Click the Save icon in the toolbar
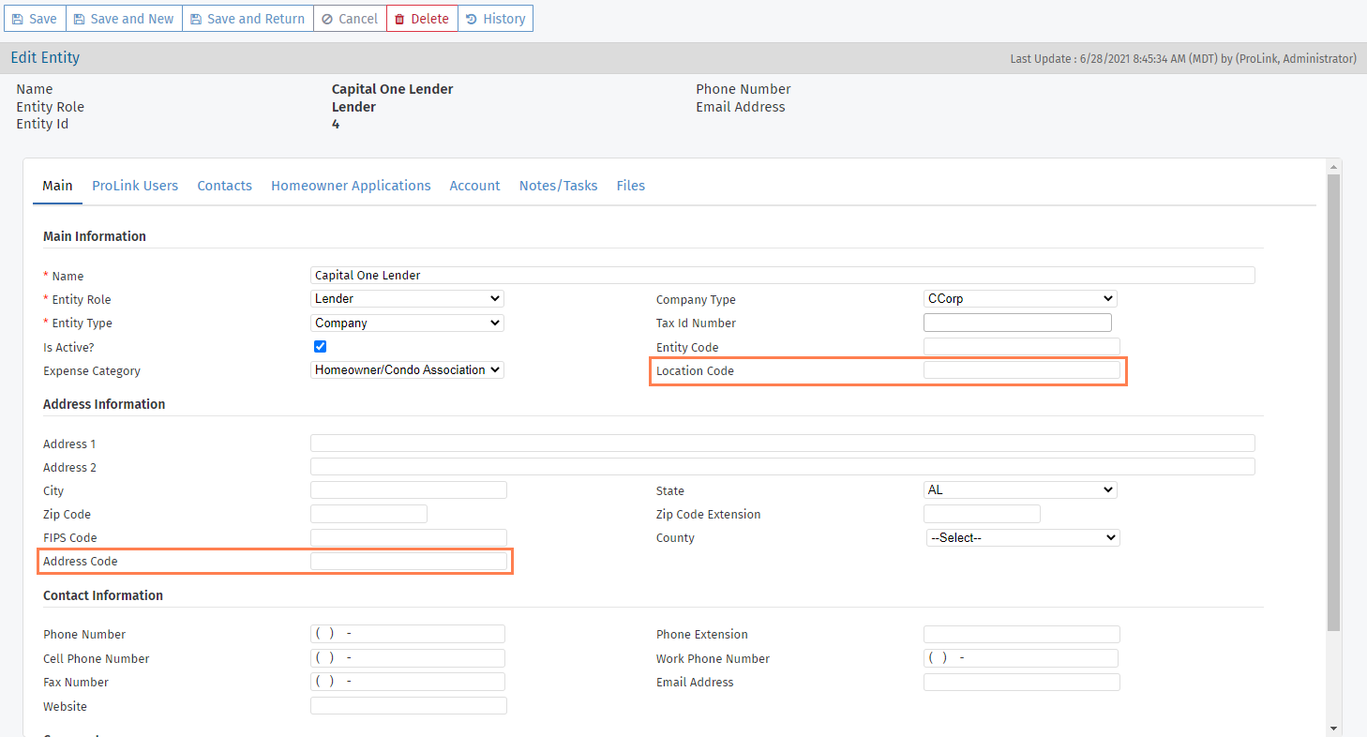Viewport: 1367px width, 737px height. point(17,18)
